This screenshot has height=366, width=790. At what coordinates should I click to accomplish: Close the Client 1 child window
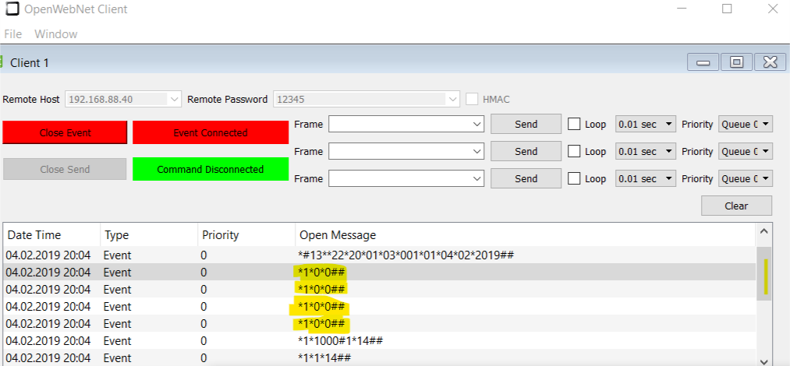point(771,62)
